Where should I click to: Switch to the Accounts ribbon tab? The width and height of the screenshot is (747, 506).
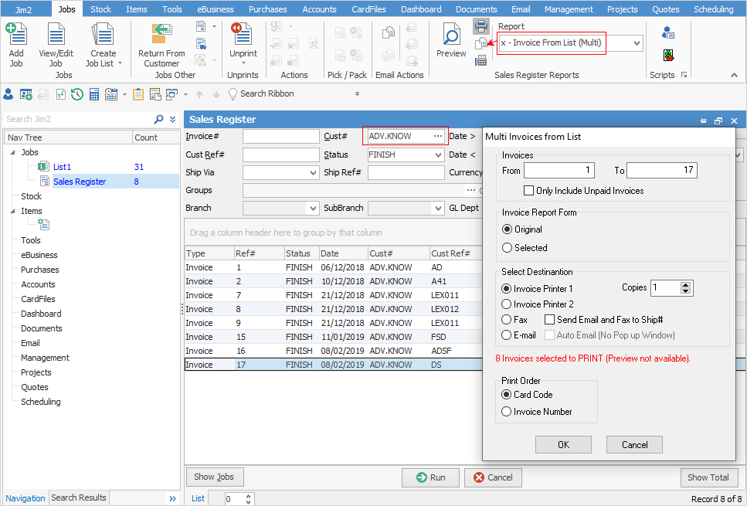point(319,9)
